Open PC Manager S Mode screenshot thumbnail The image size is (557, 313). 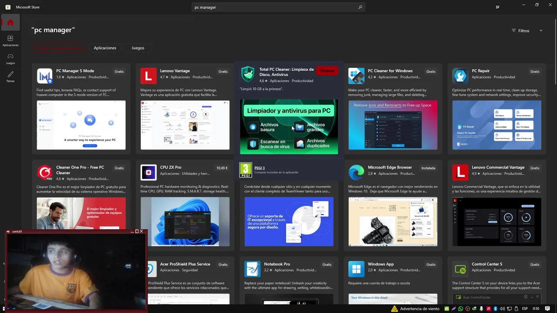click(x=81, y=125)
